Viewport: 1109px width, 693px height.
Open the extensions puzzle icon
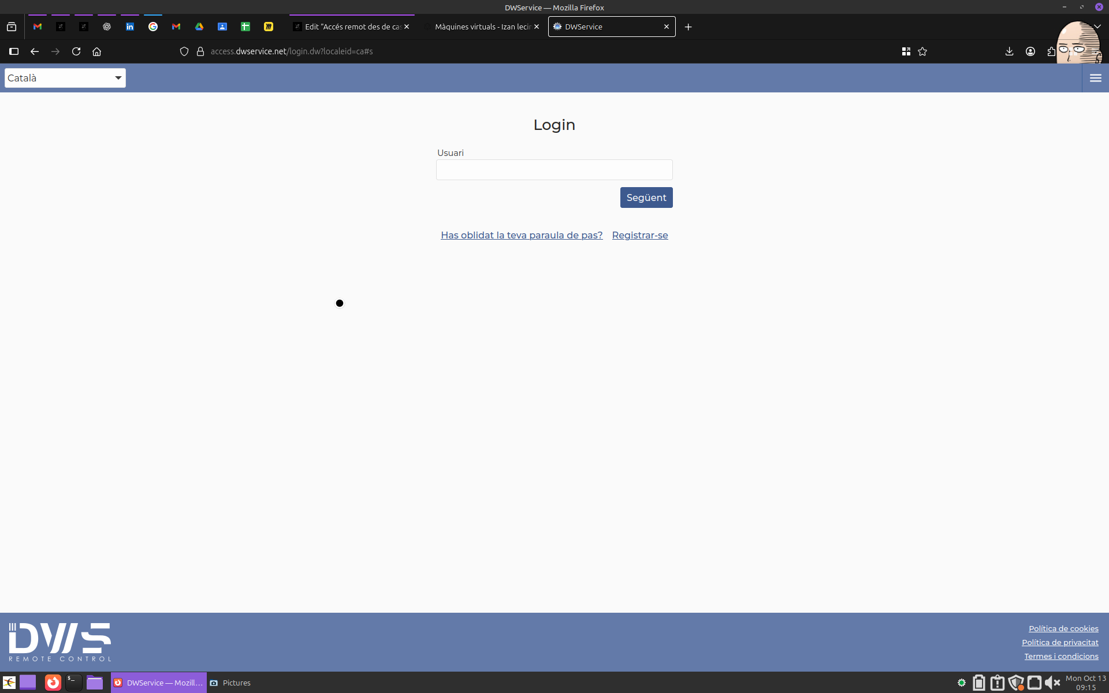1051,51
